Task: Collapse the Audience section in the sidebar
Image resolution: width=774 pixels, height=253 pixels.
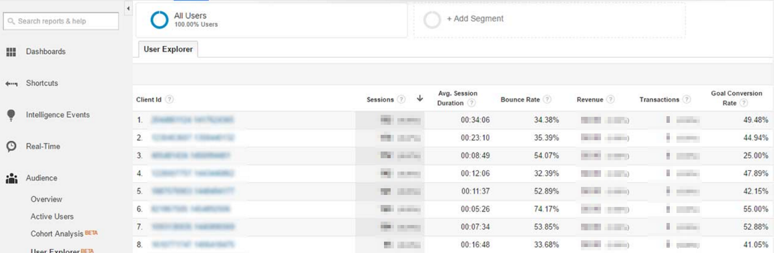Action: 41,178
